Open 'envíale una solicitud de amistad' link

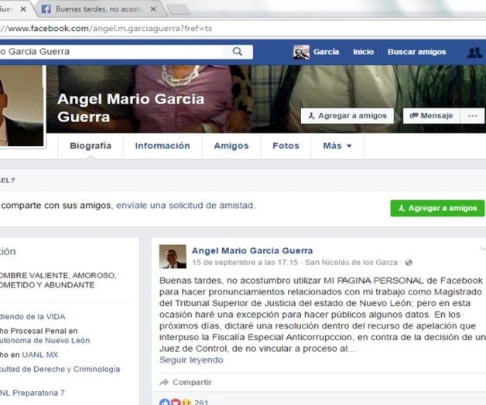[186, 206]
